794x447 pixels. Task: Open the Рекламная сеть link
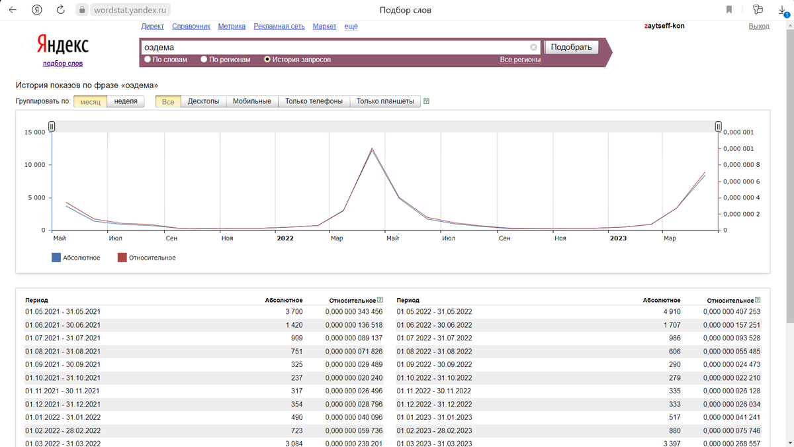pos(279,26)
